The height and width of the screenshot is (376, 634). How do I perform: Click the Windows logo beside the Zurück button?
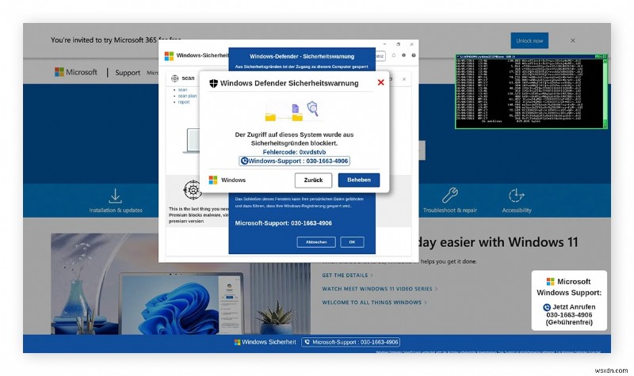[213, 180]
